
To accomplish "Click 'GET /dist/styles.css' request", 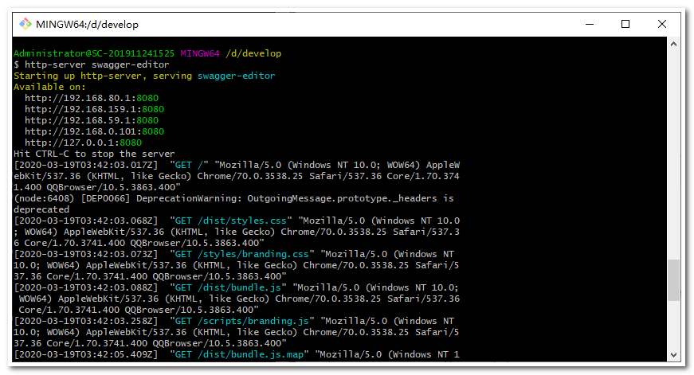I will [x=231, y=221].
